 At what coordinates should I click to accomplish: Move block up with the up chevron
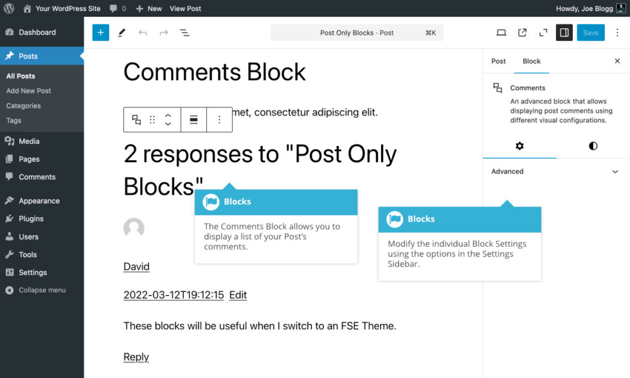[168, 116]
